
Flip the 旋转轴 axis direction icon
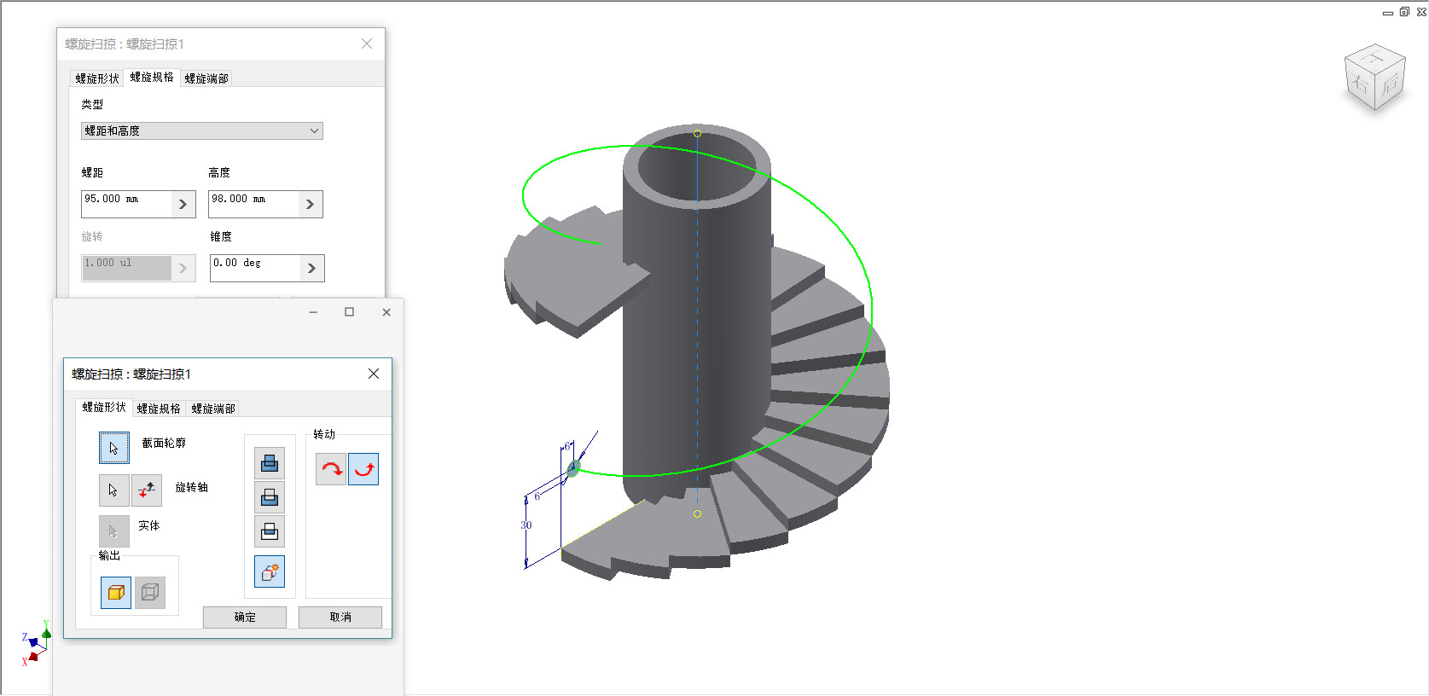coord(147,490)
